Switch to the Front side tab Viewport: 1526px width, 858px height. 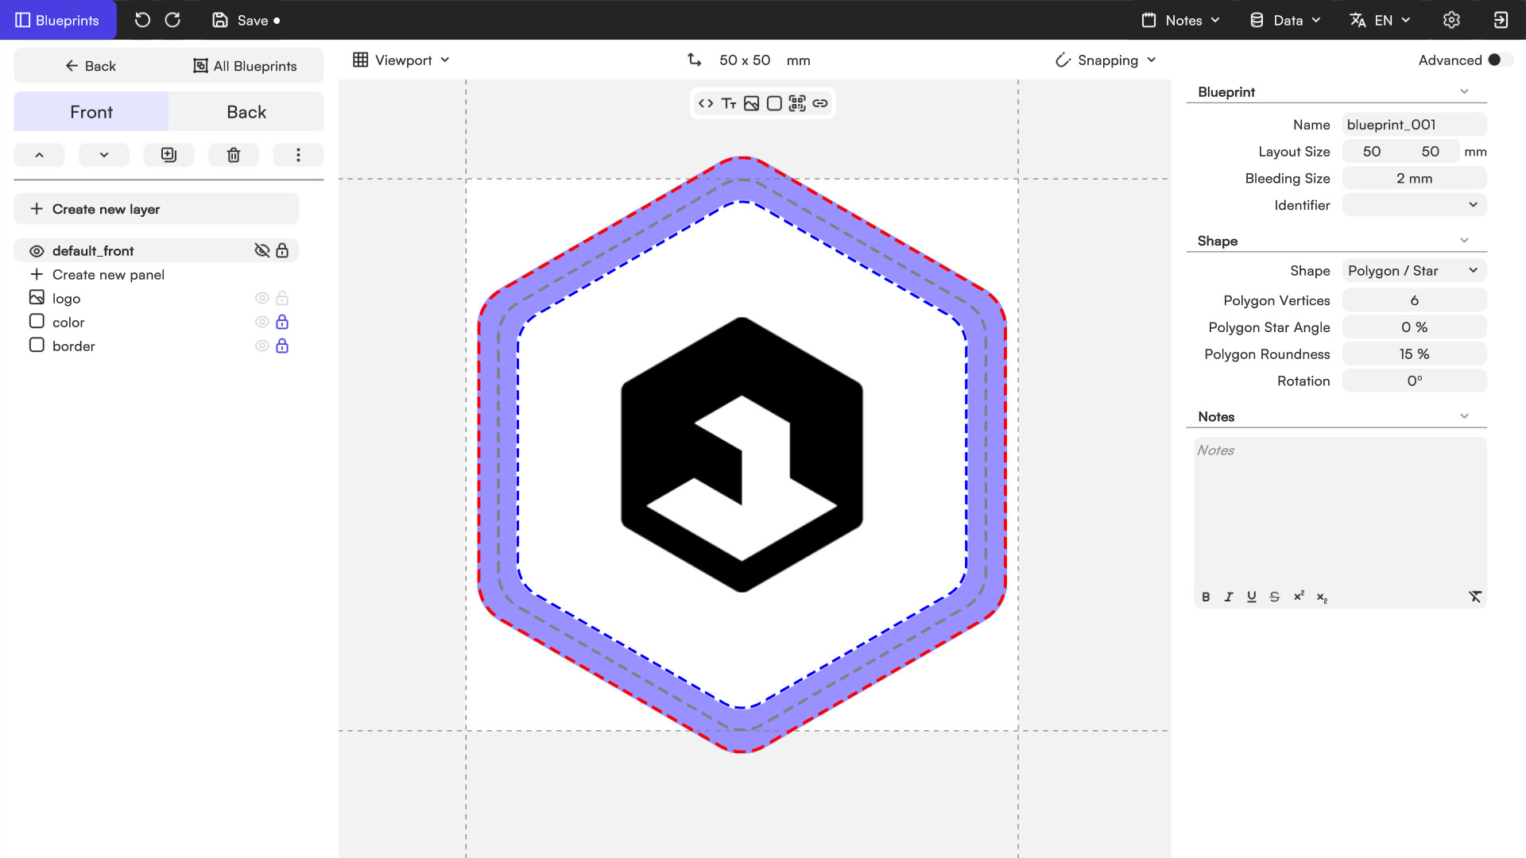tap(91, 112)
